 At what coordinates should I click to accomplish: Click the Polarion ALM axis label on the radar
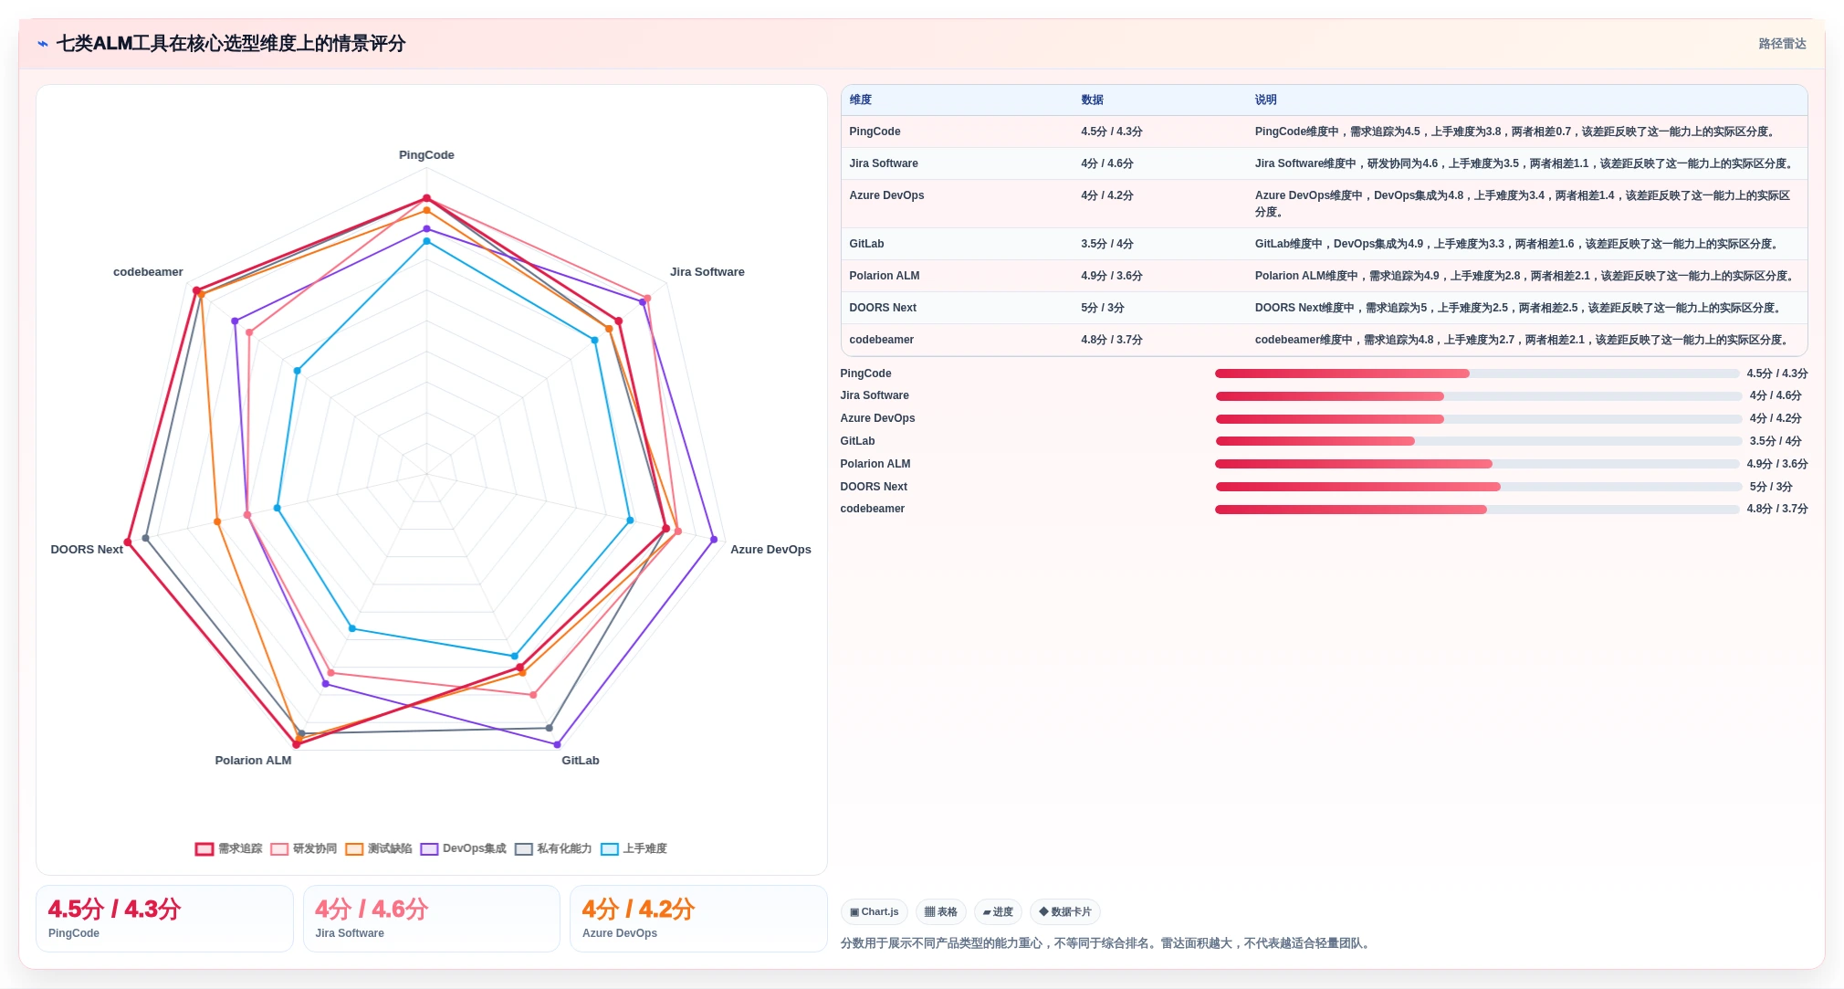(253, 761)
